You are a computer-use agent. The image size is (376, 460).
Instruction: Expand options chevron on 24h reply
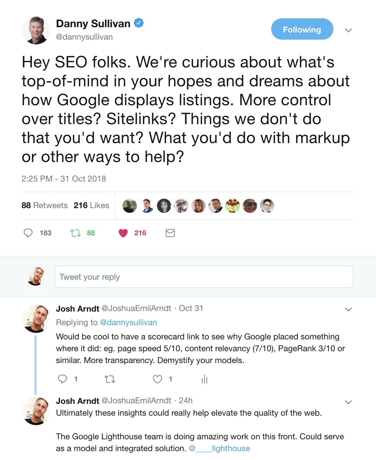348,402
